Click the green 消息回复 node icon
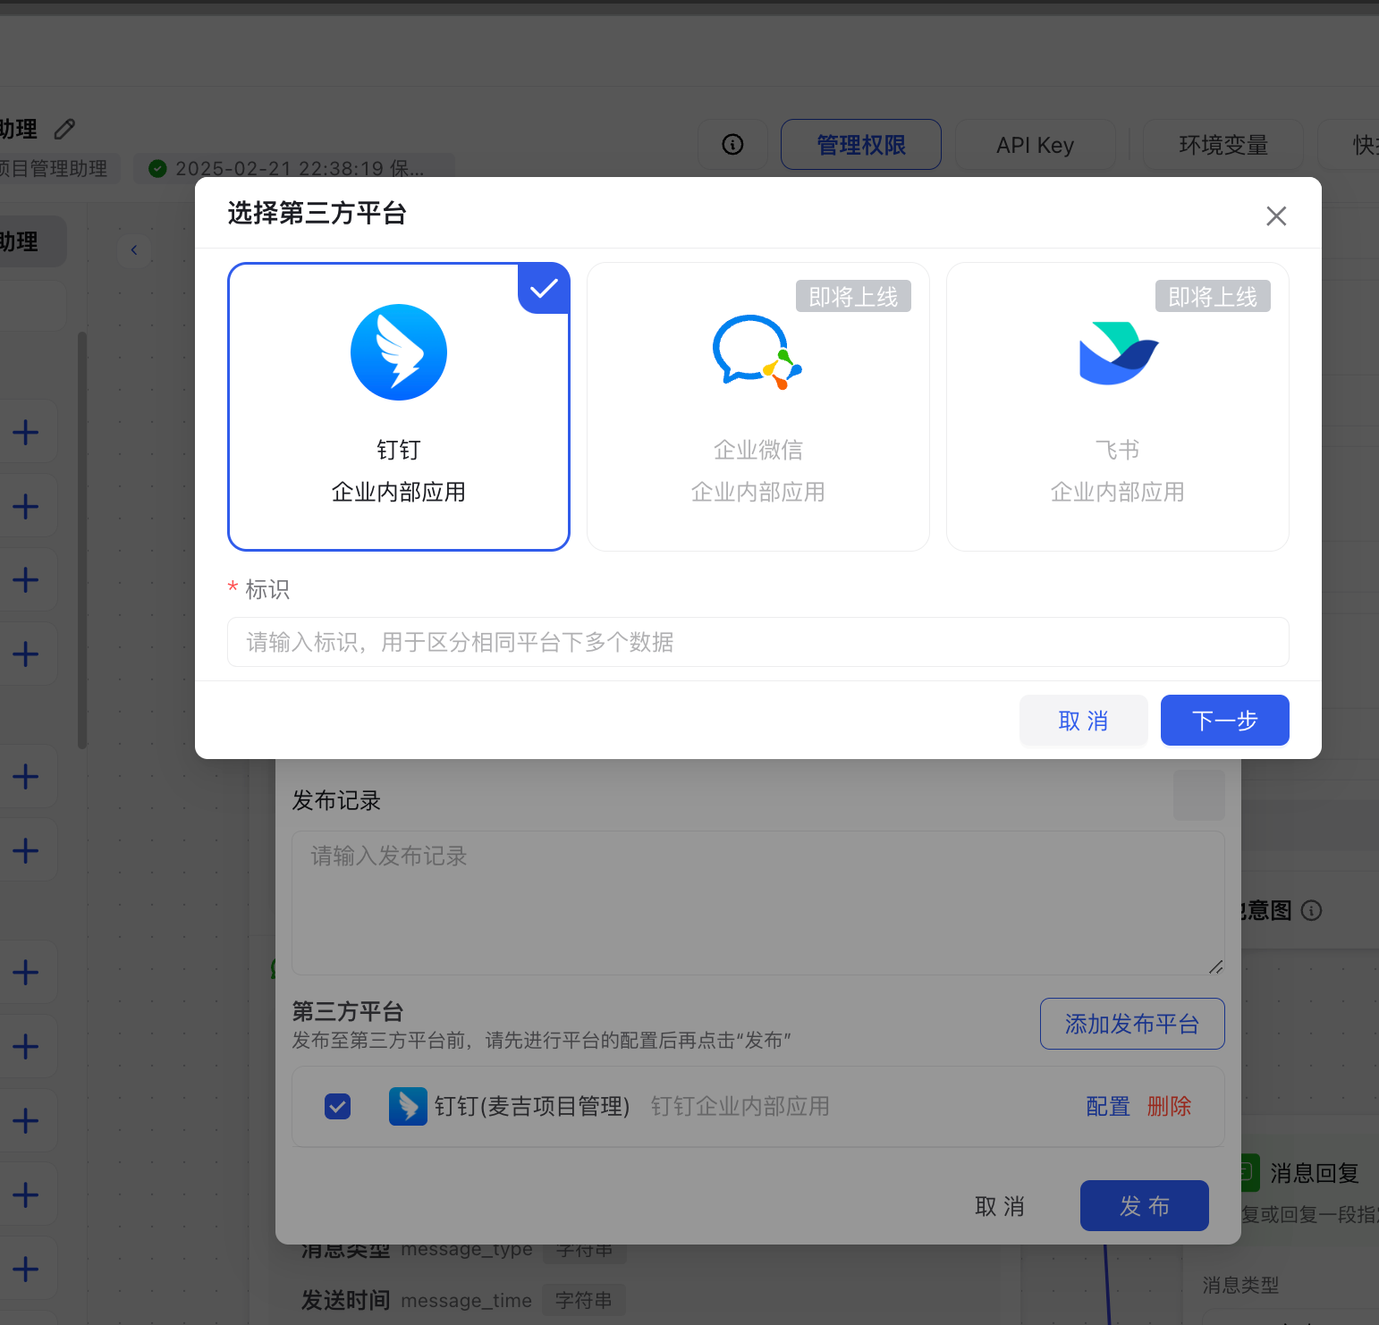Viewport: 1379px width, 1325px height. point(1250,1173)
